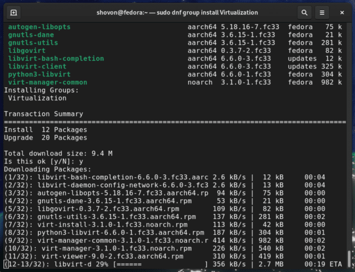Viewport: 355px width, 272px height.
Task: Click the 'Upgrade 20 Packages' line
Action: point(45,137)
